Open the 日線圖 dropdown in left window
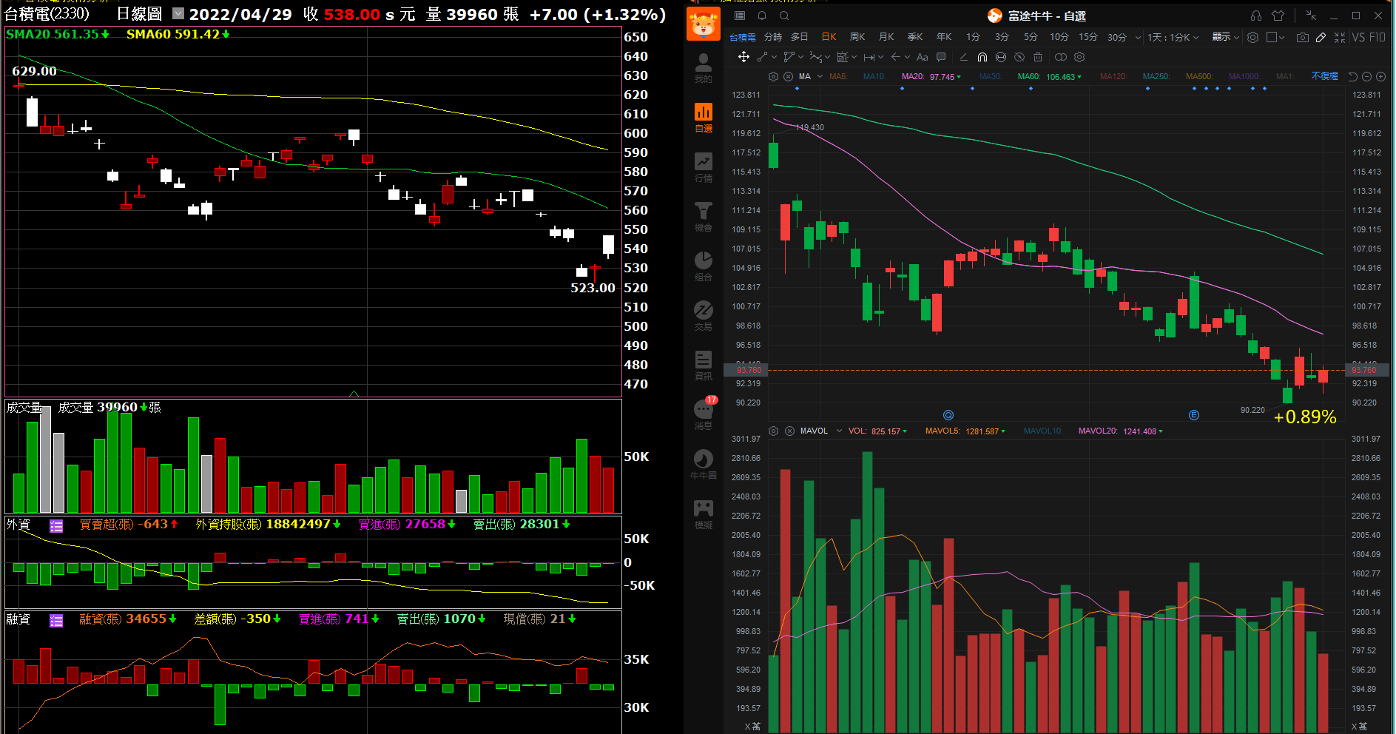 coord(178,13)
